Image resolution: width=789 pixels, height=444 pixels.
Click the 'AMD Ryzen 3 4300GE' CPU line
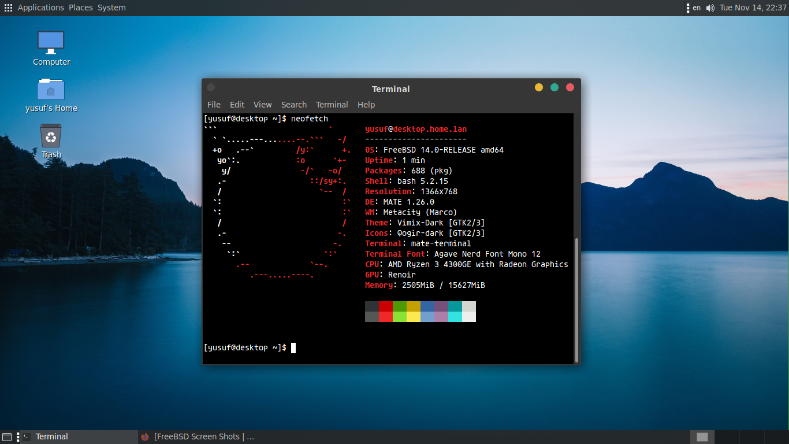click(467, 264)
